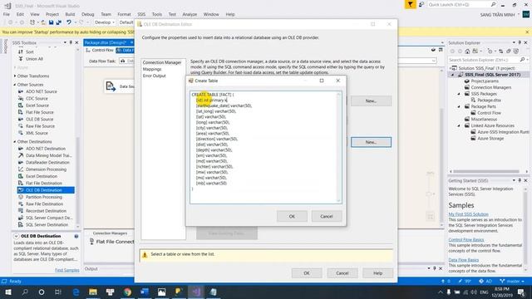Open Package.dtsx in Solution Explorer
The width and height of the screenshot is (532, 299).
pyautogui.click(x=489, y=100)
